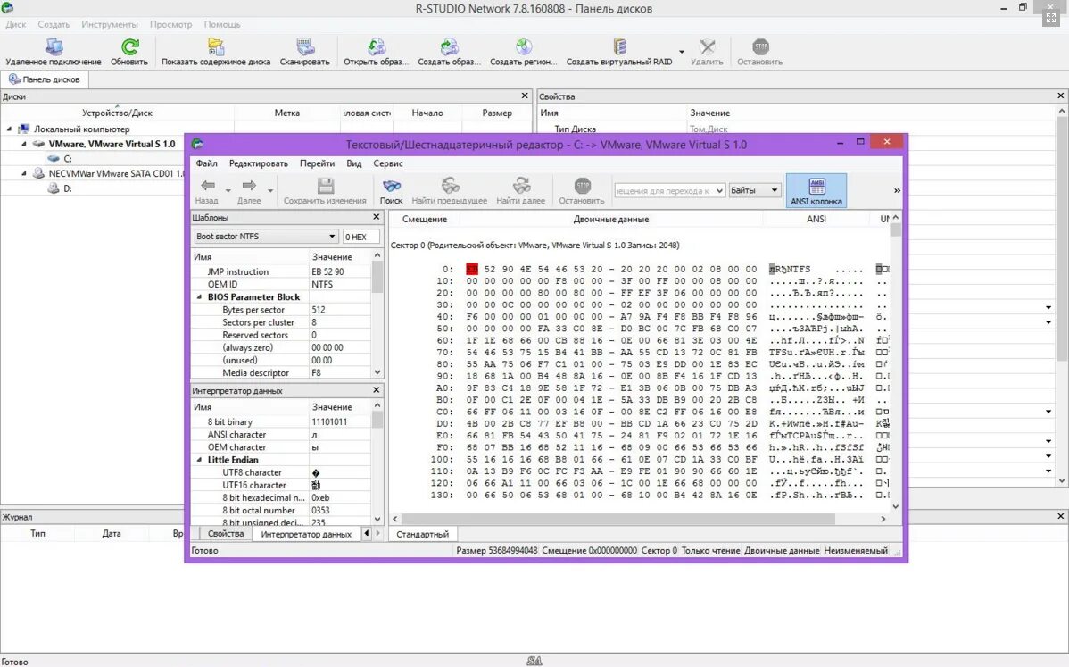Select the Панель дисков tab
The image size is (1069, 667).
(45, 79)
